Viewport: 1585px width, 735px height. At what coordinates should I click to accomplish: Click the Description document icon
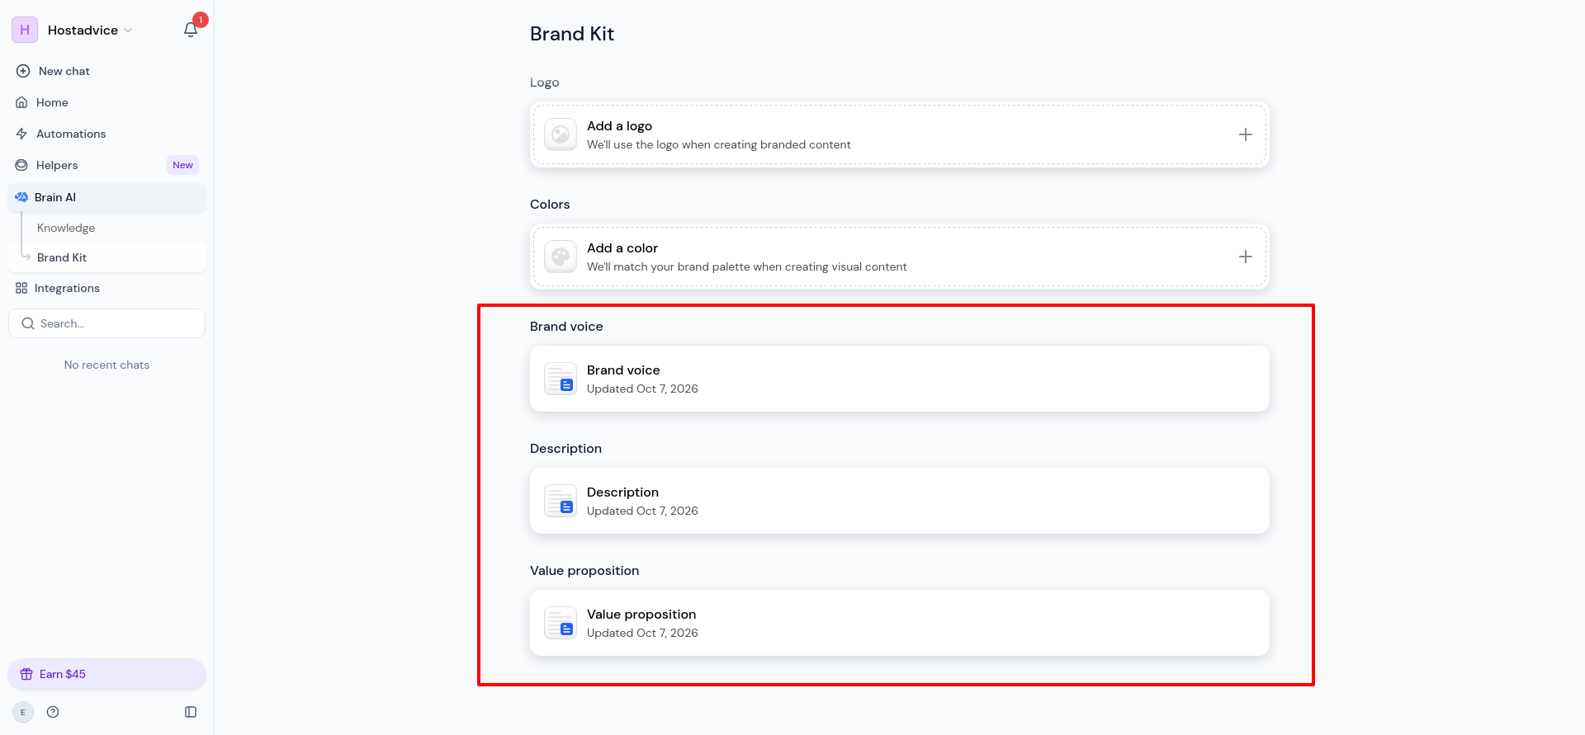[561, 501]
